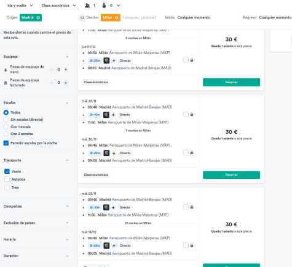
Task: Decrease hand baggage pieces
Action: point(52,70)
